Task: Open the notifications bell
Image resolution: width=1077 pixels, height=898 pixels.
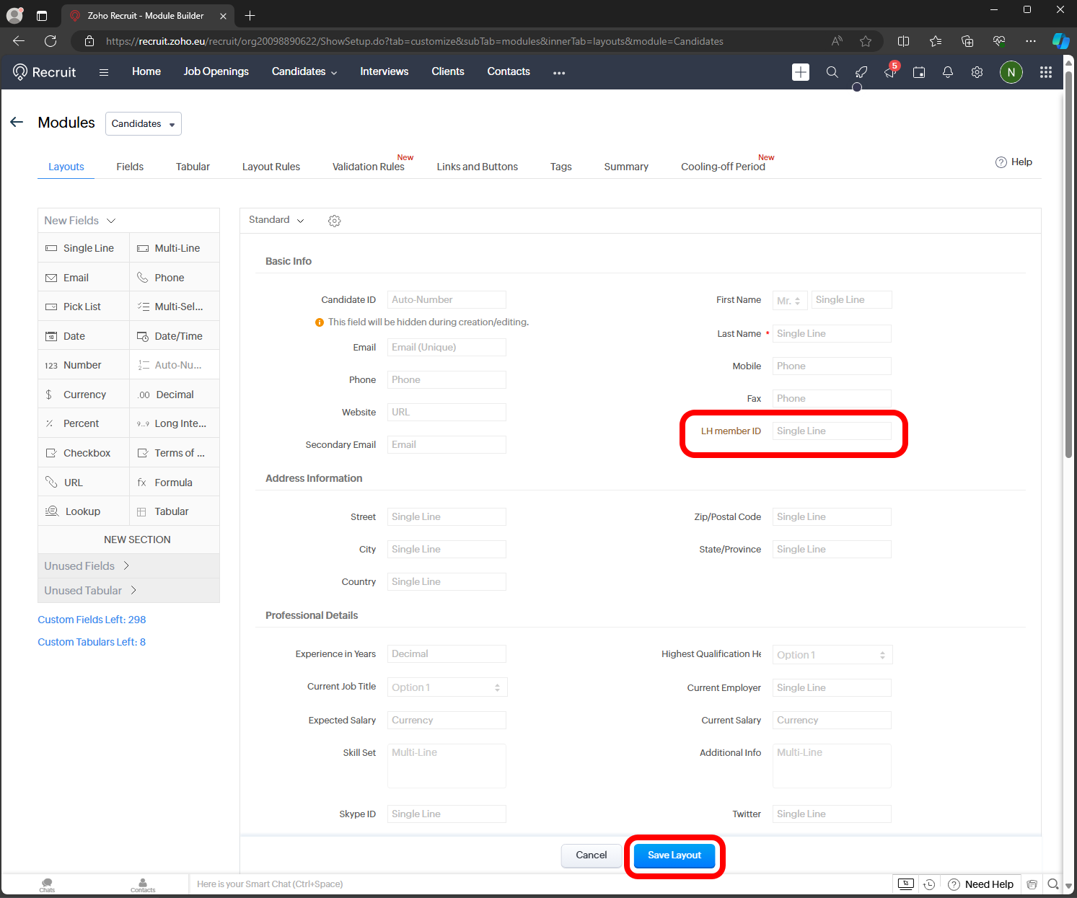Action: point(948,72)
